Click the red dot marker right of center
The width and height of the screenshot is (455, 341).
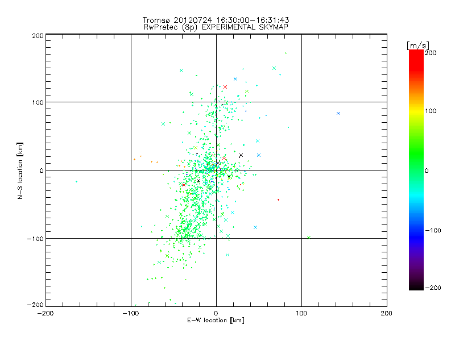click(x=278, y=200)
